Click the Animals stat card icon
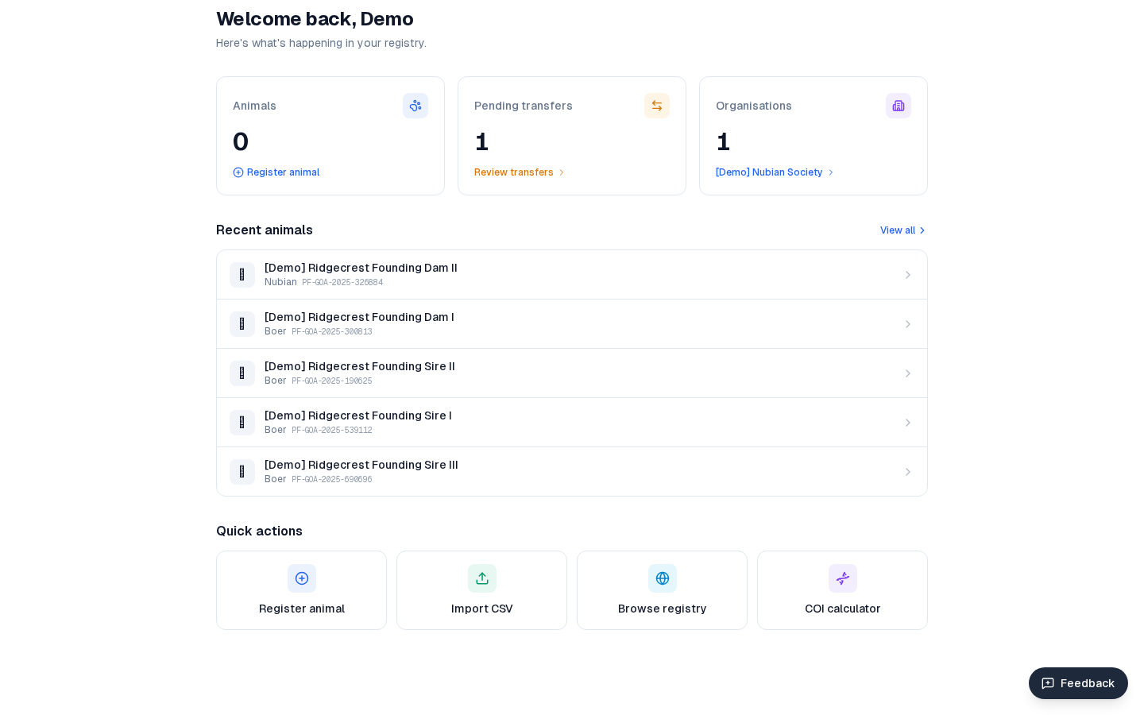 tap(415, 106)
